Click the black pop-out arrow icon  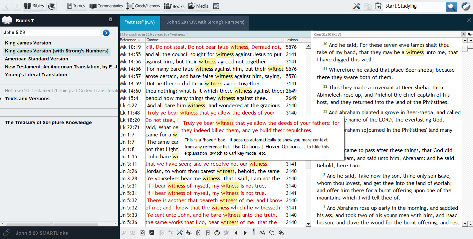pos(151,233)
